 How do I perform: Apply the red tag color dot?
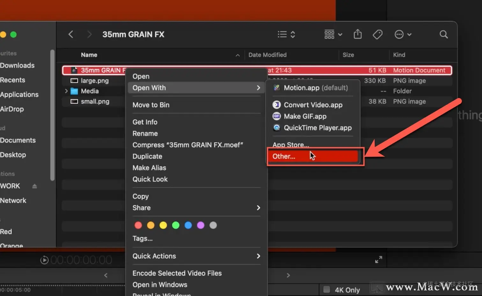(138, 225)
